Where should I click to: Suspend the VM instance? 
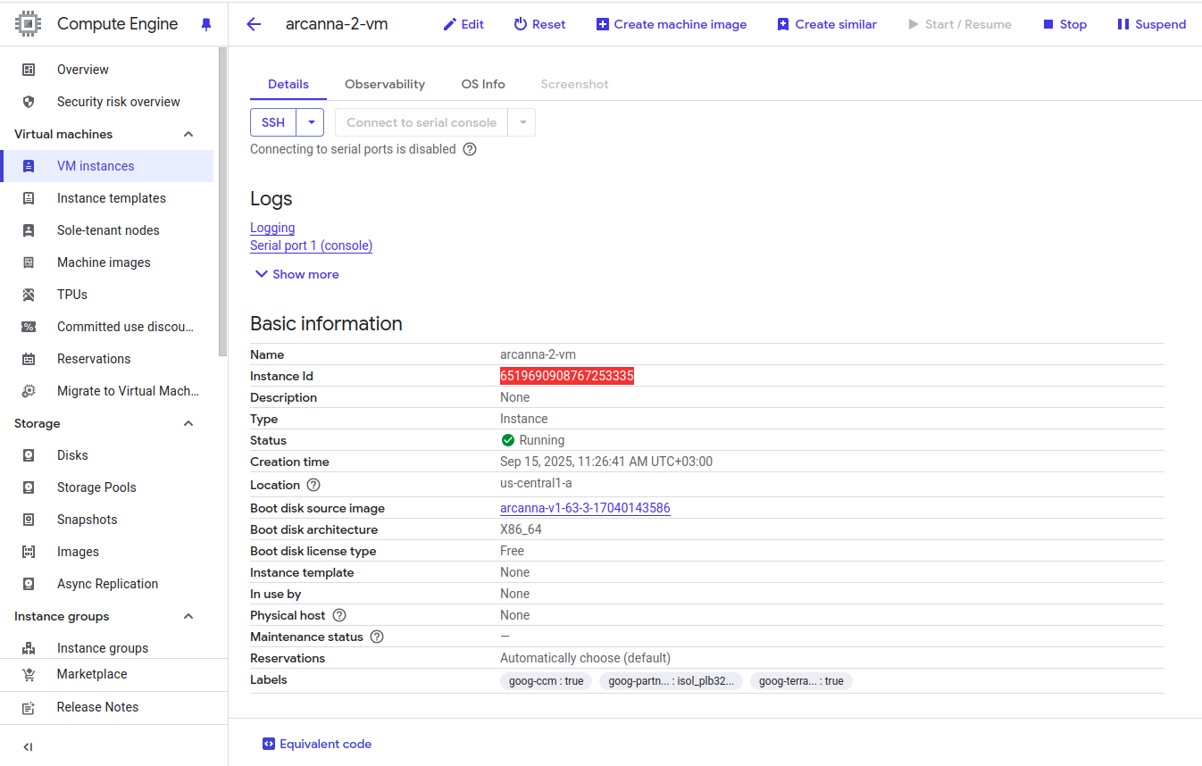[x=1152, y=24]
